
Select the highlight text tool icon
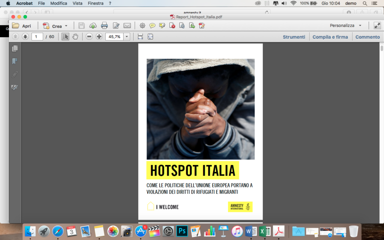(162, 25)
